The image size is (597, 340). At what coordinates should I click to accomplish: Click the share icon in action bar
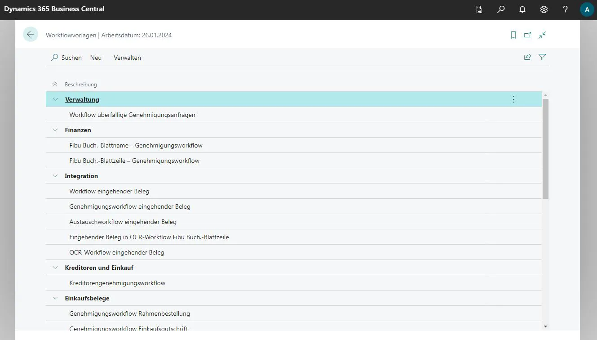point(528,57)
